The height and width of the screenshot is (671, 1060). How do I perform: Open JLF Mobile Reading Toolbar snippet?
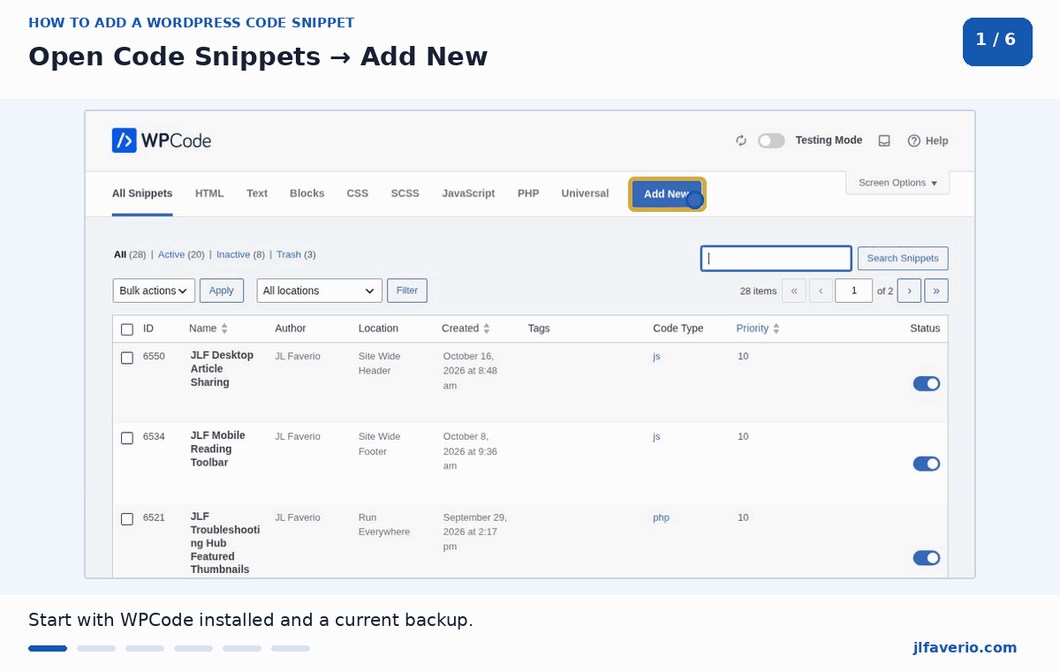(217, 449)
